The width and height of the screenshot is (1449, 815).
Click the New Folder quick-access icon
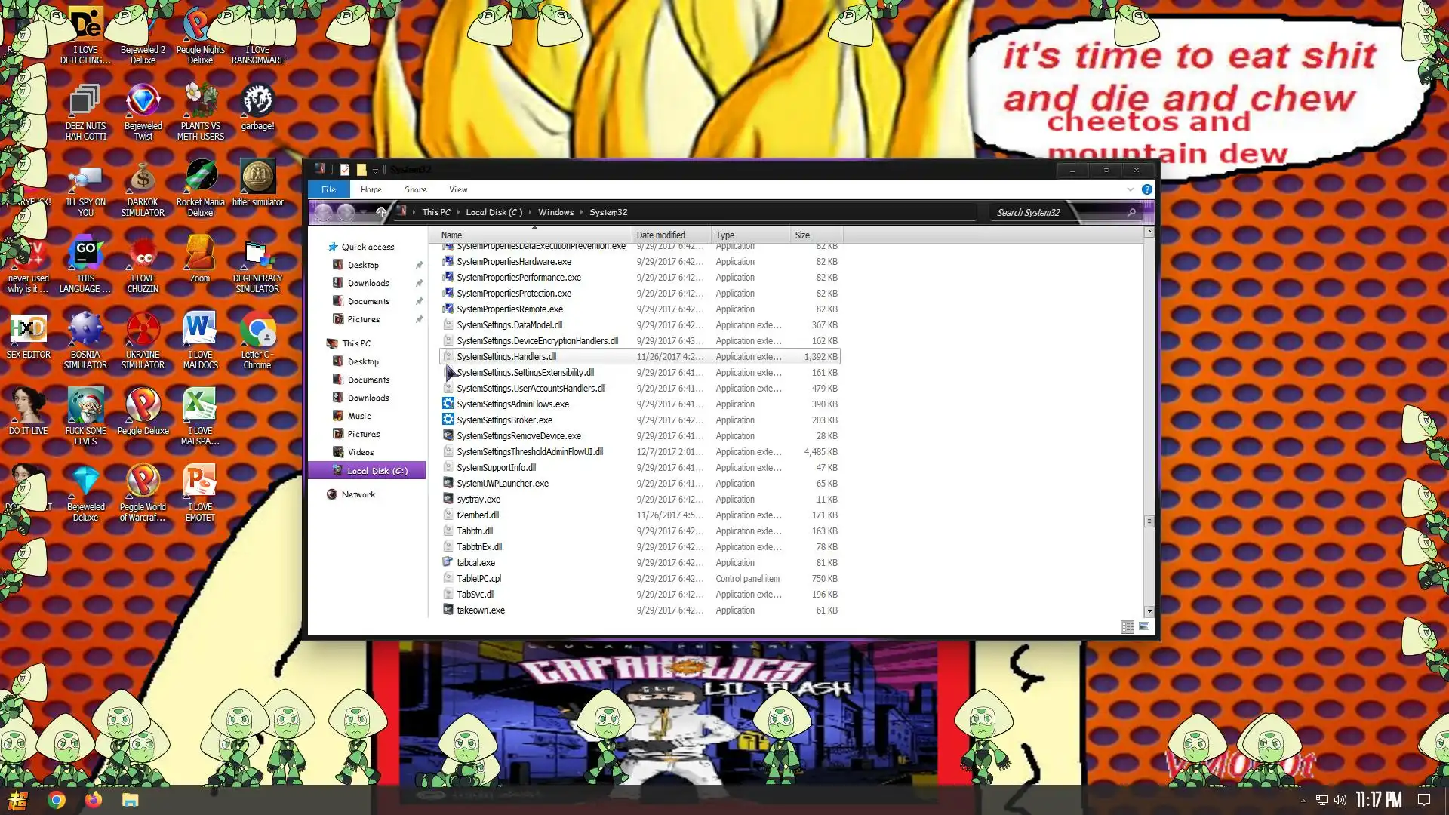coord(361,170)
